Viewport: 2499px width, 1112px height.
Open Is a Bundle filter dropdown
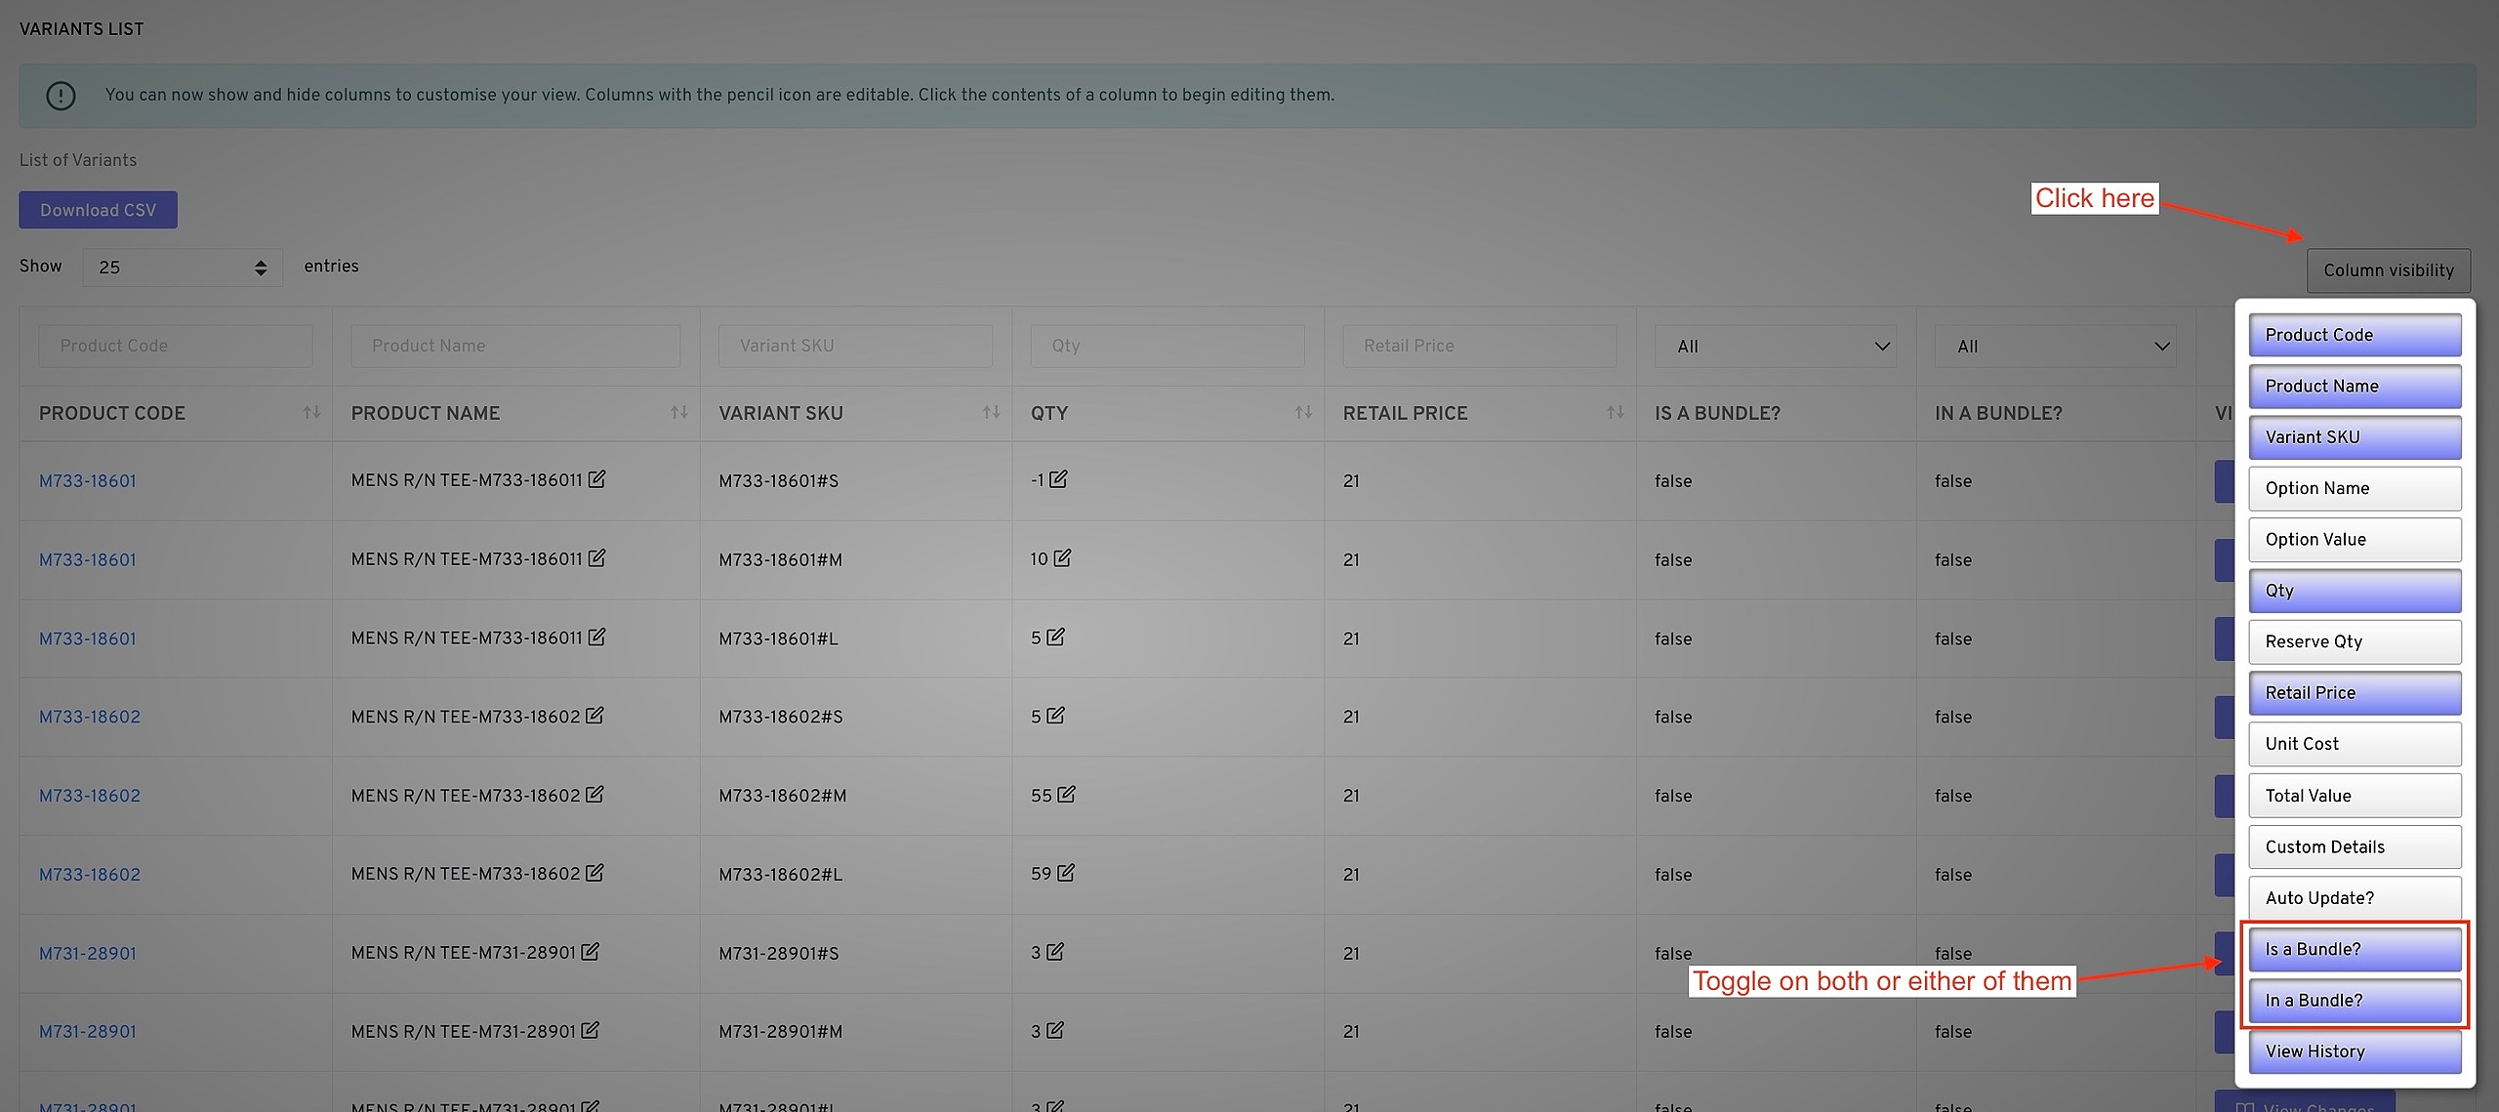click(x=1775, y=347)
